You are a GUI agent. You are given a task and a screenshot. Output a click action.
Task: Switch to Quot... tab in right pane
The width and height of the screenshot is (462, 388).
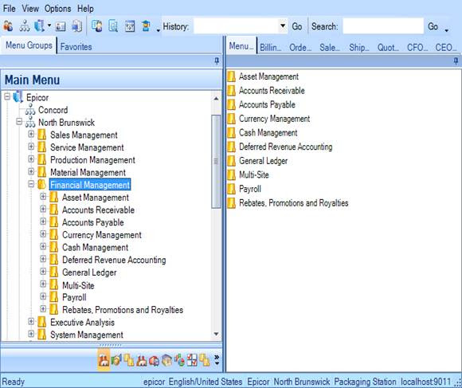click(388, 48)
